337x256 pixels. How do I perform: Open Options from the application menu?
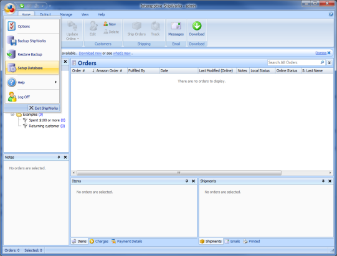click(x=32, y=26)
